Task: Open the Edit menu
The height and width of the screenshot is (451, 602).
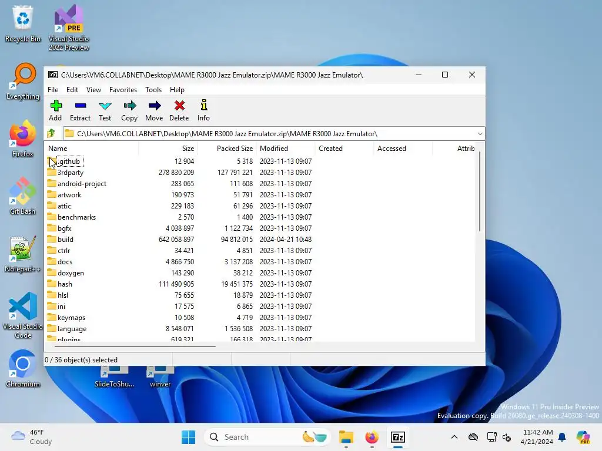Action: pos(72,90)
